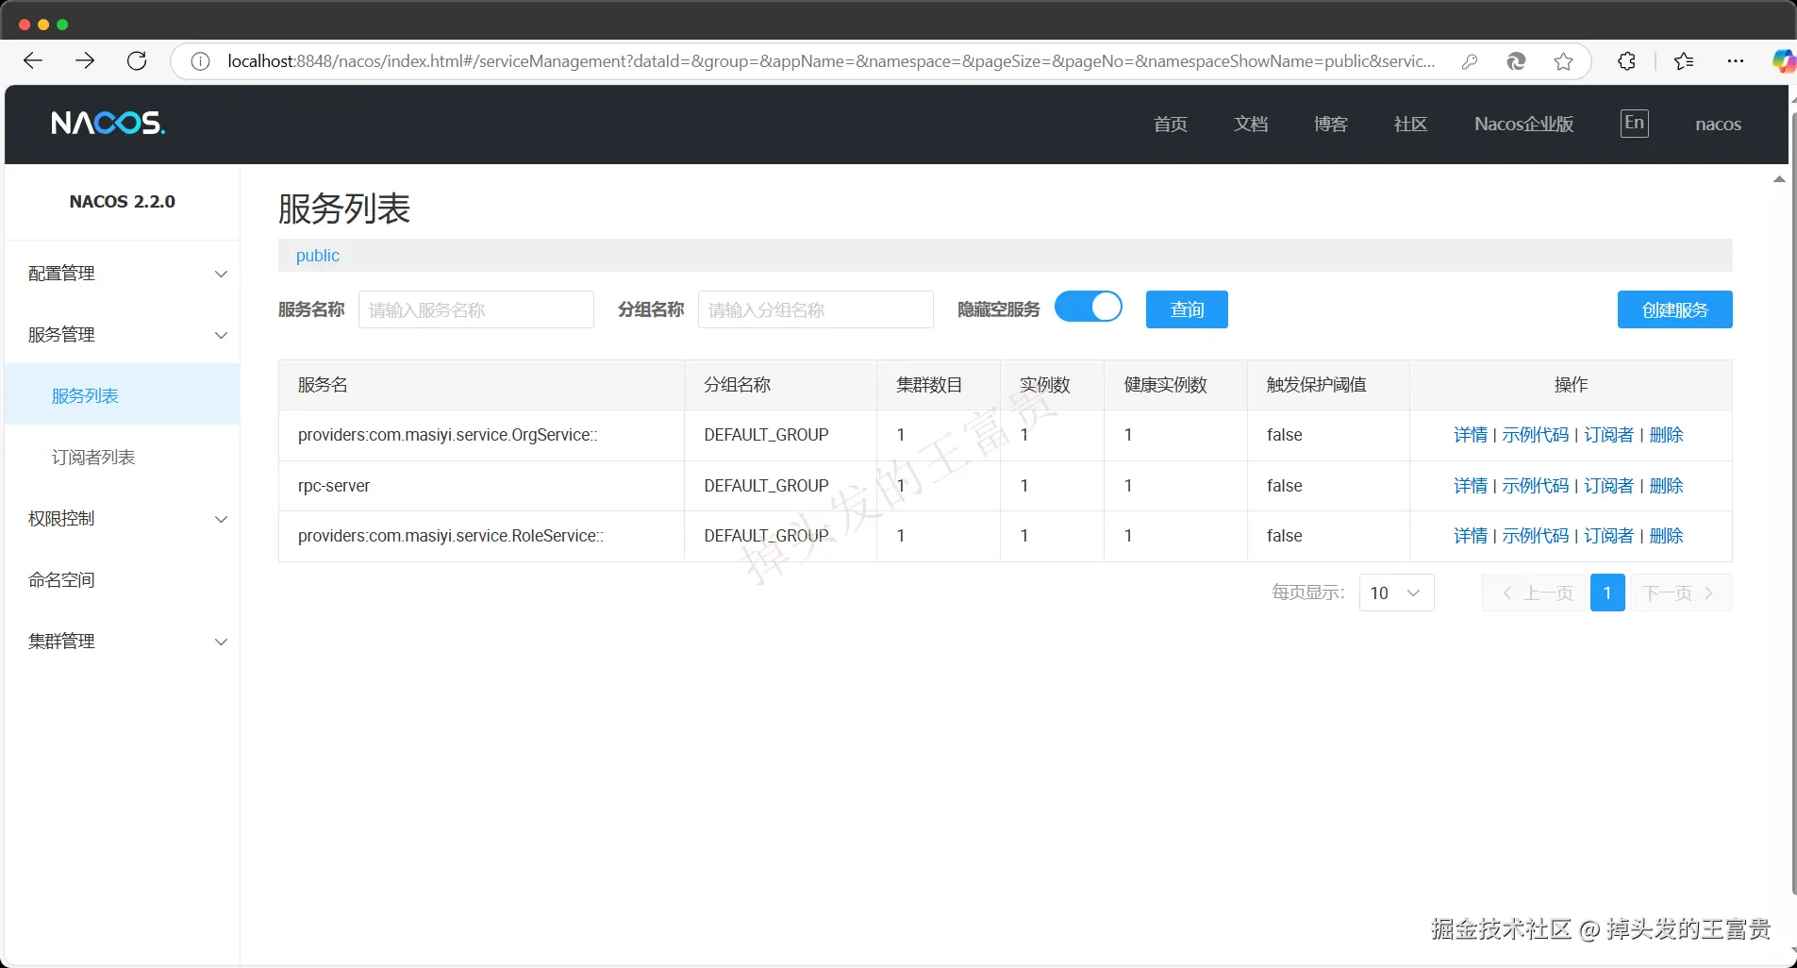1797x968 pixels.
Task: Open 示例代码 for the OrgService row
Action: pyautogui.click(x=1536, y=435)
